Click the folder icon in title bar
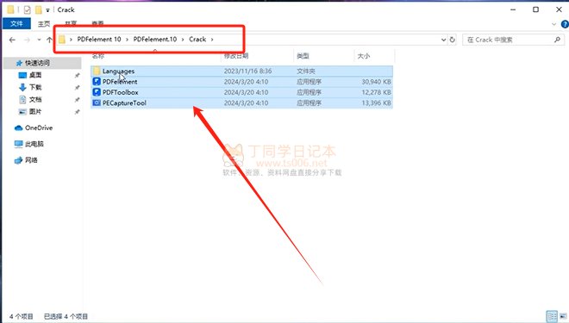Screen dimensions: 569x323 [x=10, y=9]
